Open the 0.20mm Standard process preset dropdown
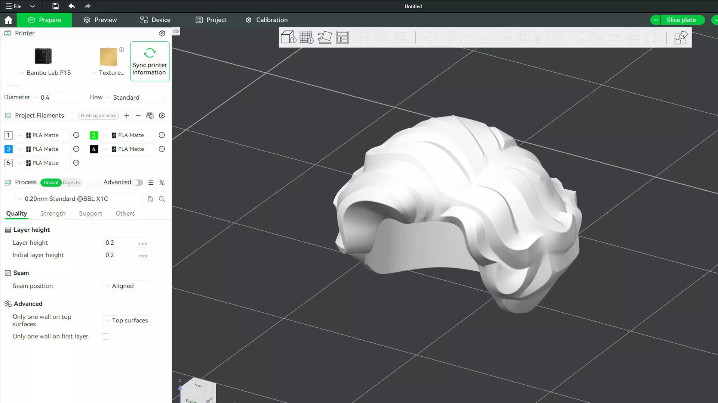718x403 pixels. click(79, 199)
